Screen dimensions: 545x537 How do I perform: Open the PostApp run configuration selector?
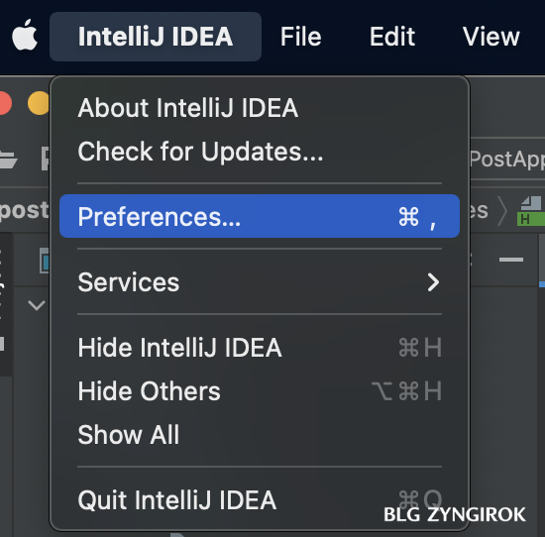tap(507, 160)
